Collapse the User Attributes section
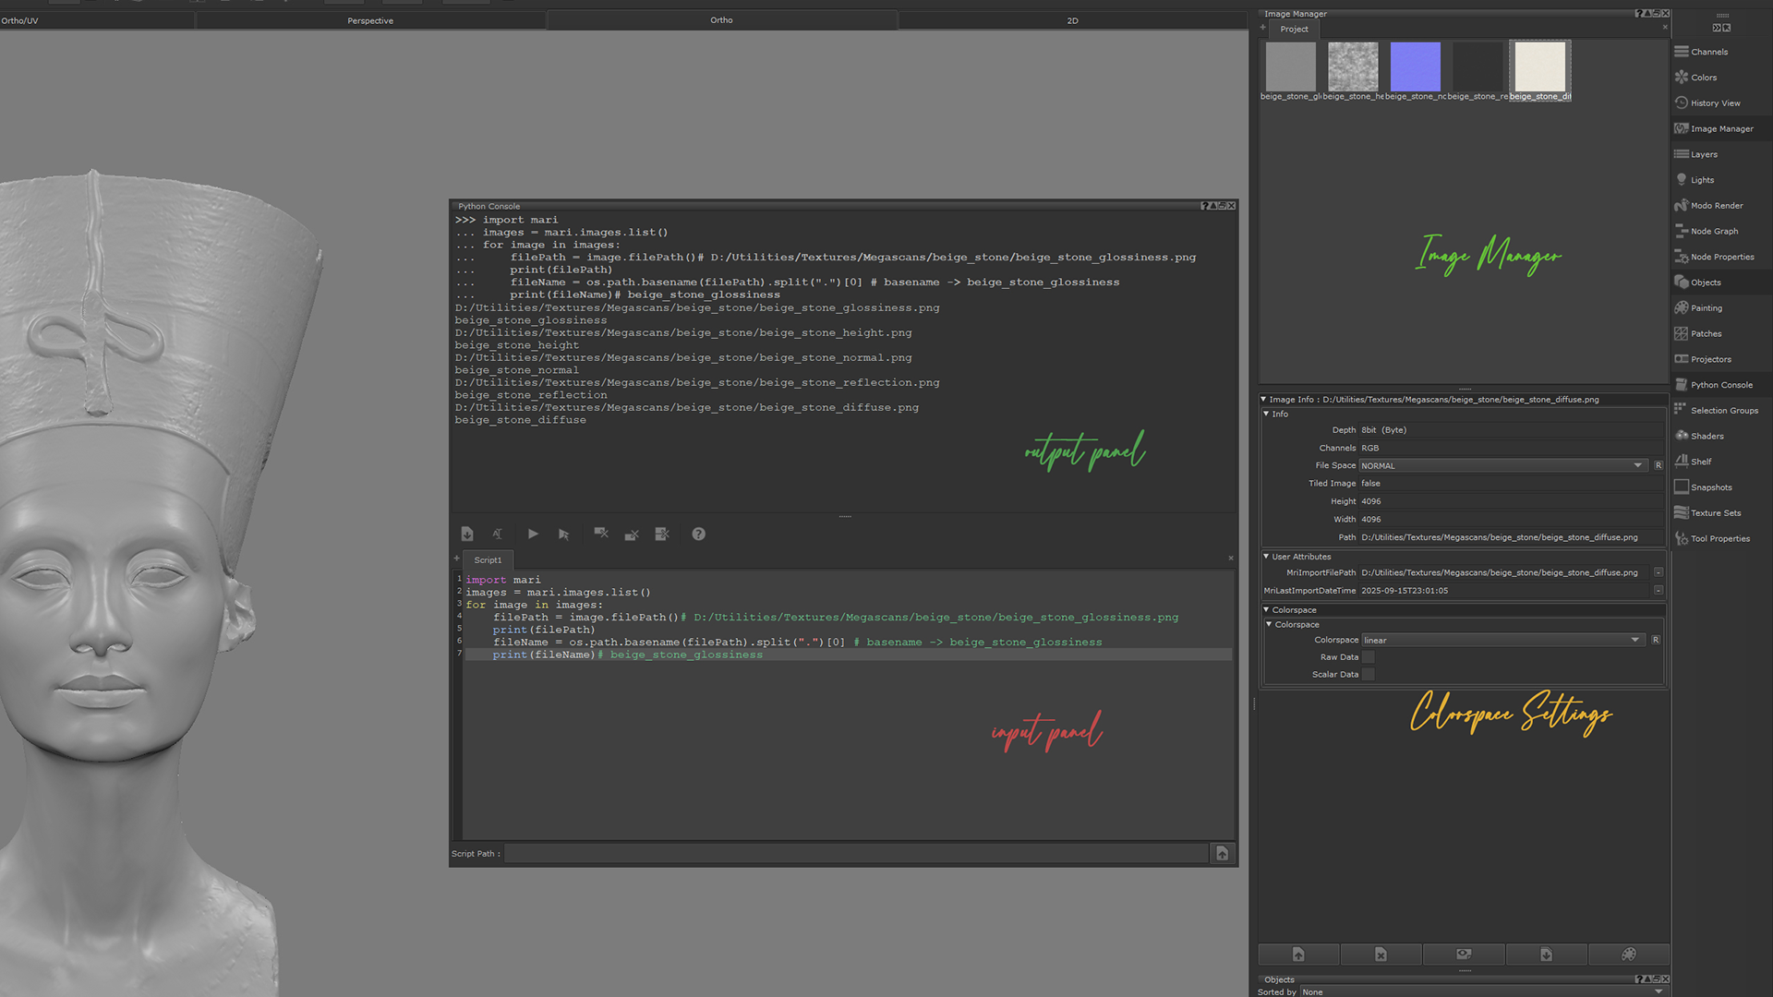This screenshot has height=997, width=1773. click(x=1266, y=557)
